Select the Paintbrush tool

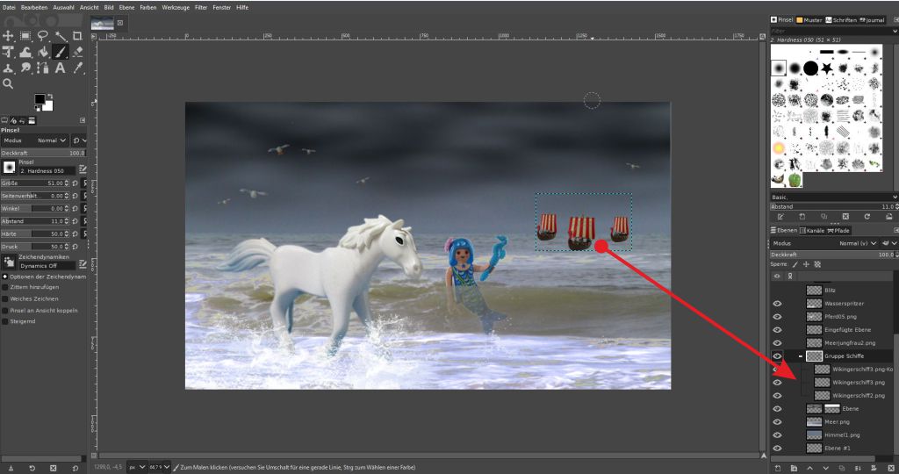coord(61,52)
